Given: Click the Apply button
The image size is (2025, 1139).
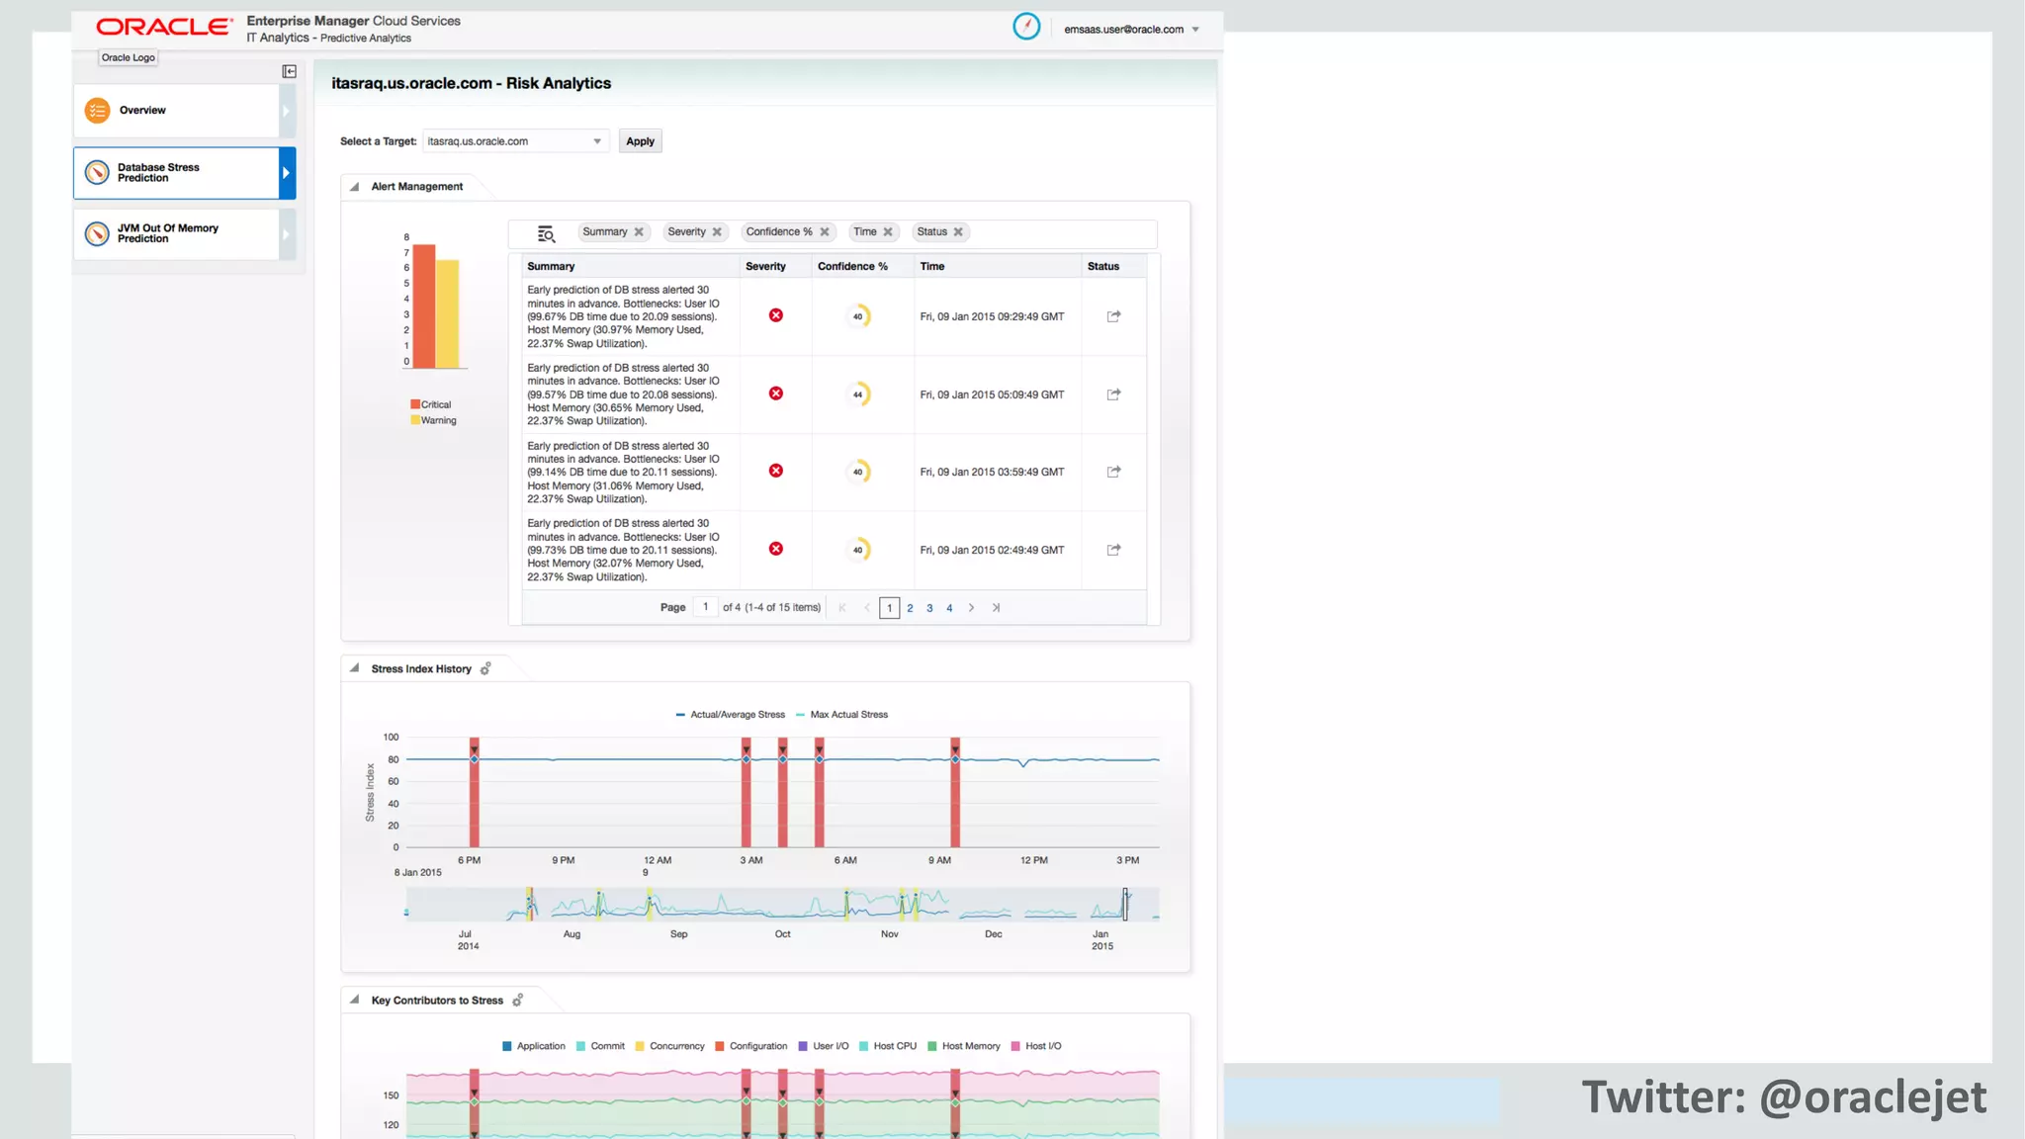Looking at the screenshot, I should click(640, 141).
